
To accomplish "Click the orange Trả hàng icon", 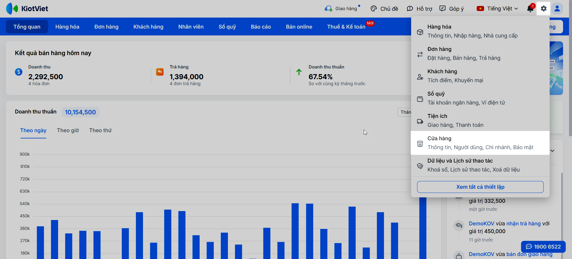I will coord(160,72).
